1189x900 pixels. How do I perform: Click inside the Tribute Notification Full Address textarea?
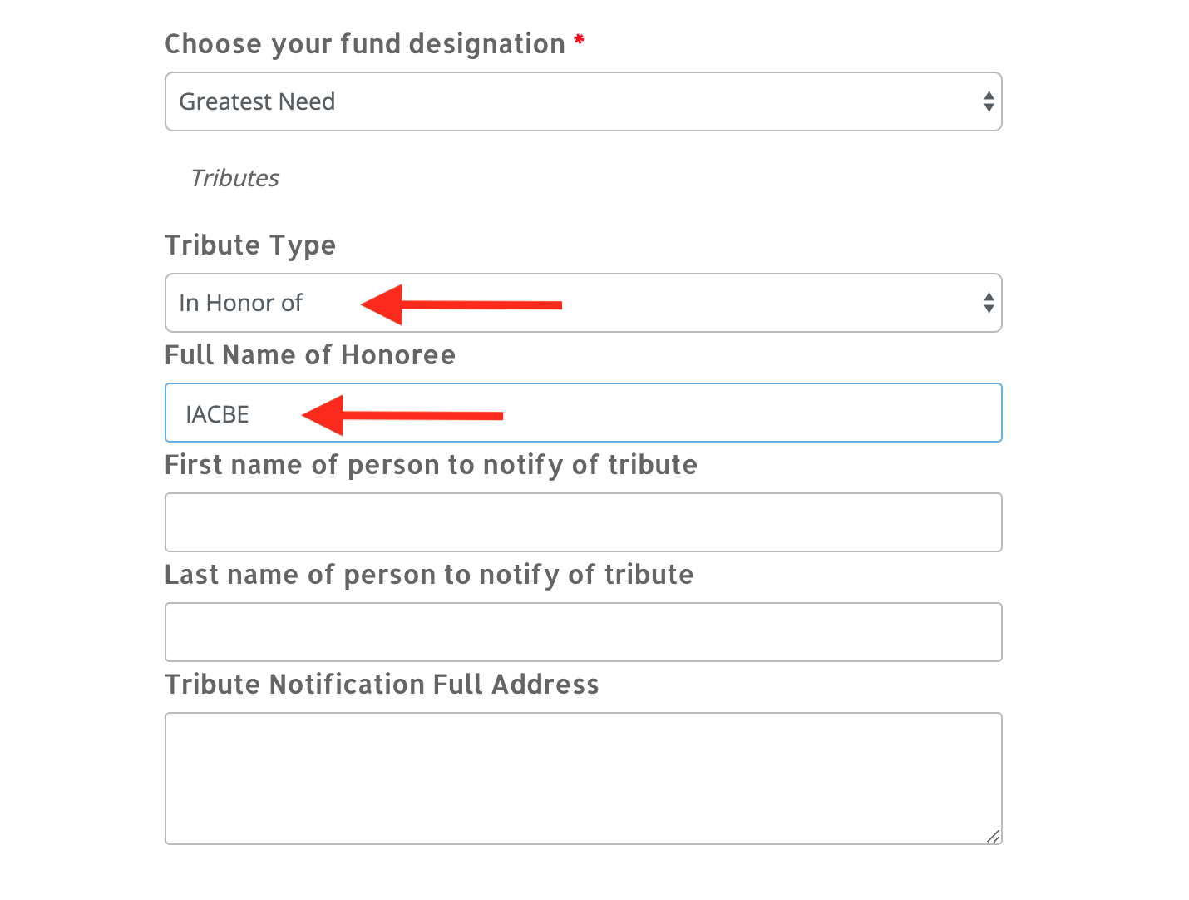[583, 779]
